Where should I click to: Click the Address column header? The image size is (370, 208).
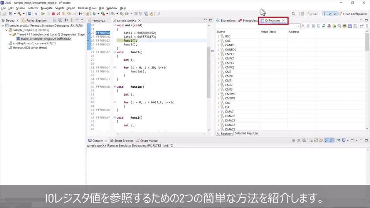pos(294,32)
